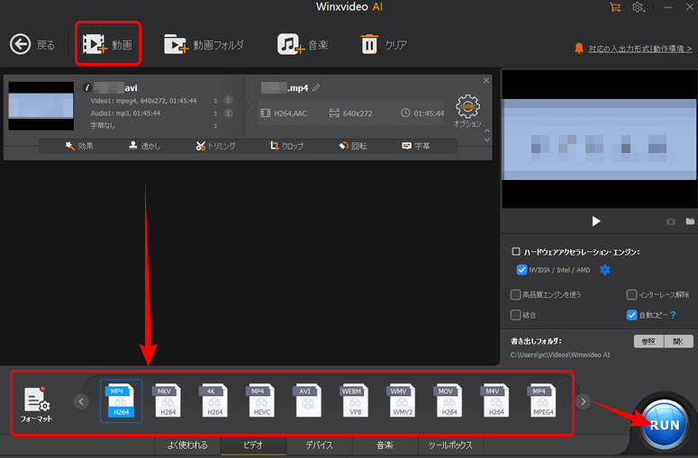Start conversion with RUN button
Image resolution: width=698 pixels, height=458 pixels.
[664, 424]
